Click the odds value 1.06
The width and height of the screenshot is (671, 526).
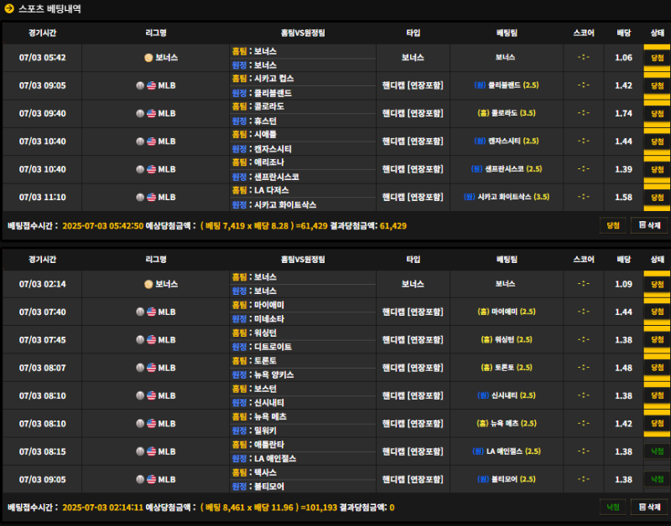pyautogui.click(x=623, y=58)
